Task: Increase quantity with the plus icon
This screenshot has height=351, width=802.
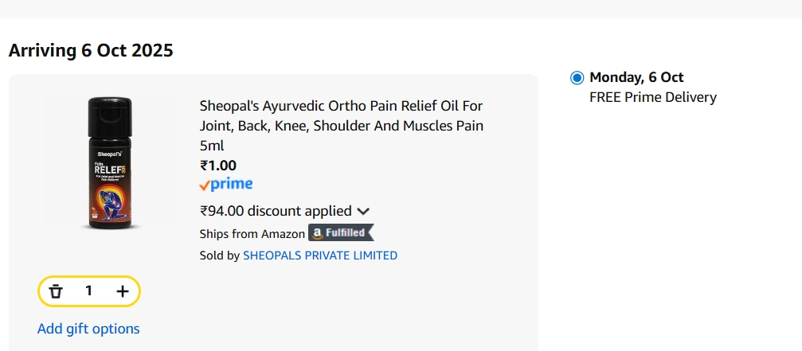Action: click(122, 291)
